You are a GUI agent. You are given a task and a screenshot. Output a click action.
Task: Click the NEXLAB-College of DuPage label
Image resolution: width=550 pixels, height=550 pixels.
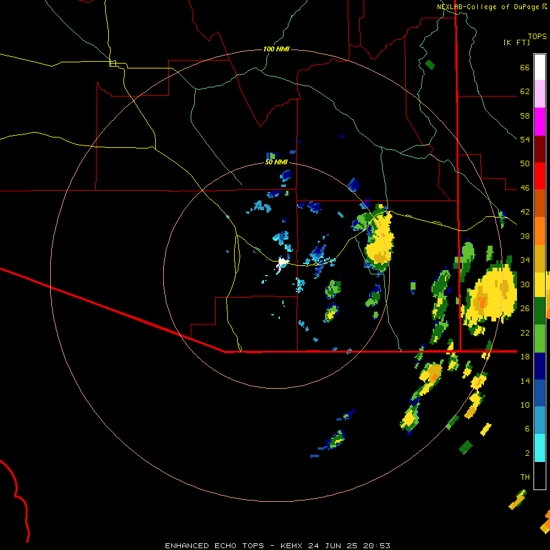pyautogui.click(x=488, y=7)
